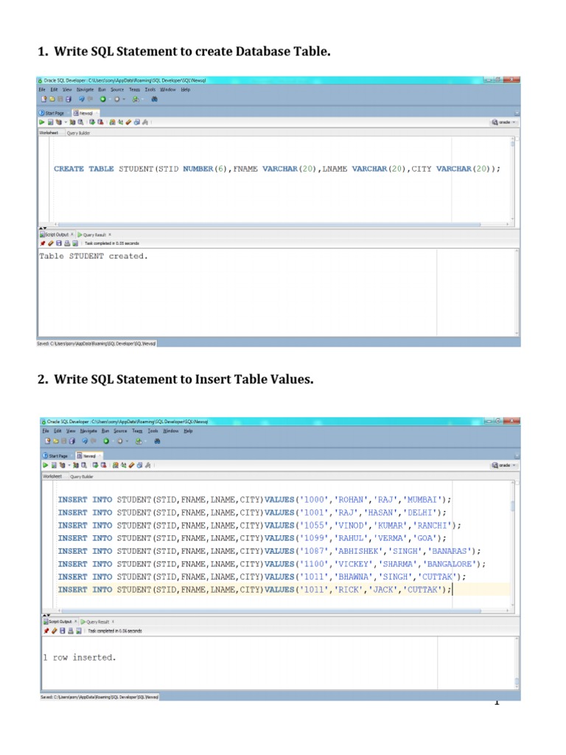Close Query Result tab in INSERT INTO window

(x=113, y=622)
